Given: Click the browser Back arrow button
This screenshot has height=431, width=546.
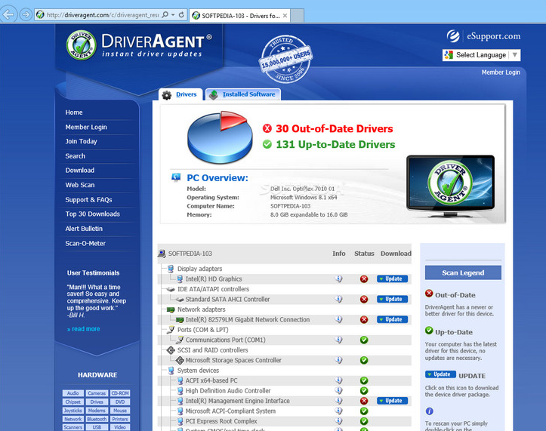Looking at the screenshot, I should [9, 14].
